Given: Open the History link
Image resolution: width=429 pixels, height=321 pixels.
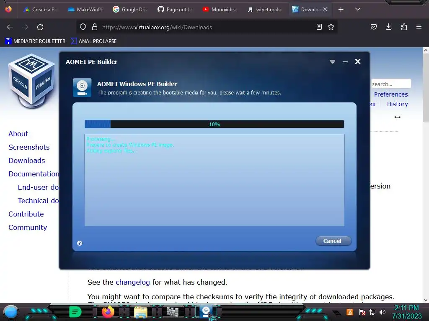Looking at the screenshot, I should 397,104.
